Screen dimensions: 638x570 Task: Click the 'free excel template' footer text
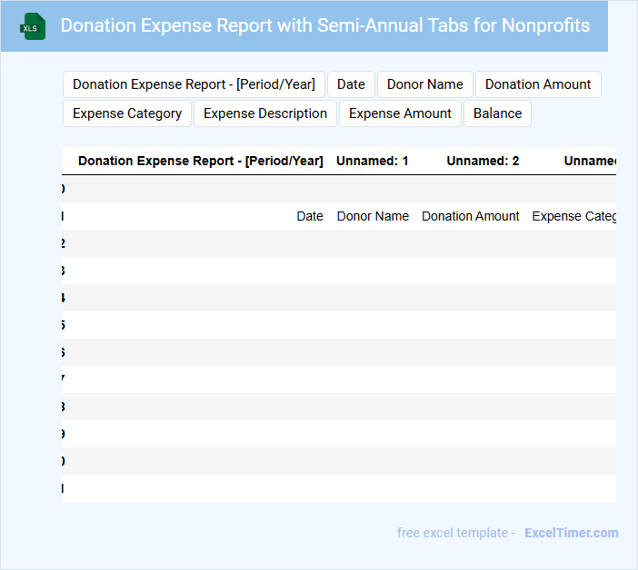coord(455,533)
